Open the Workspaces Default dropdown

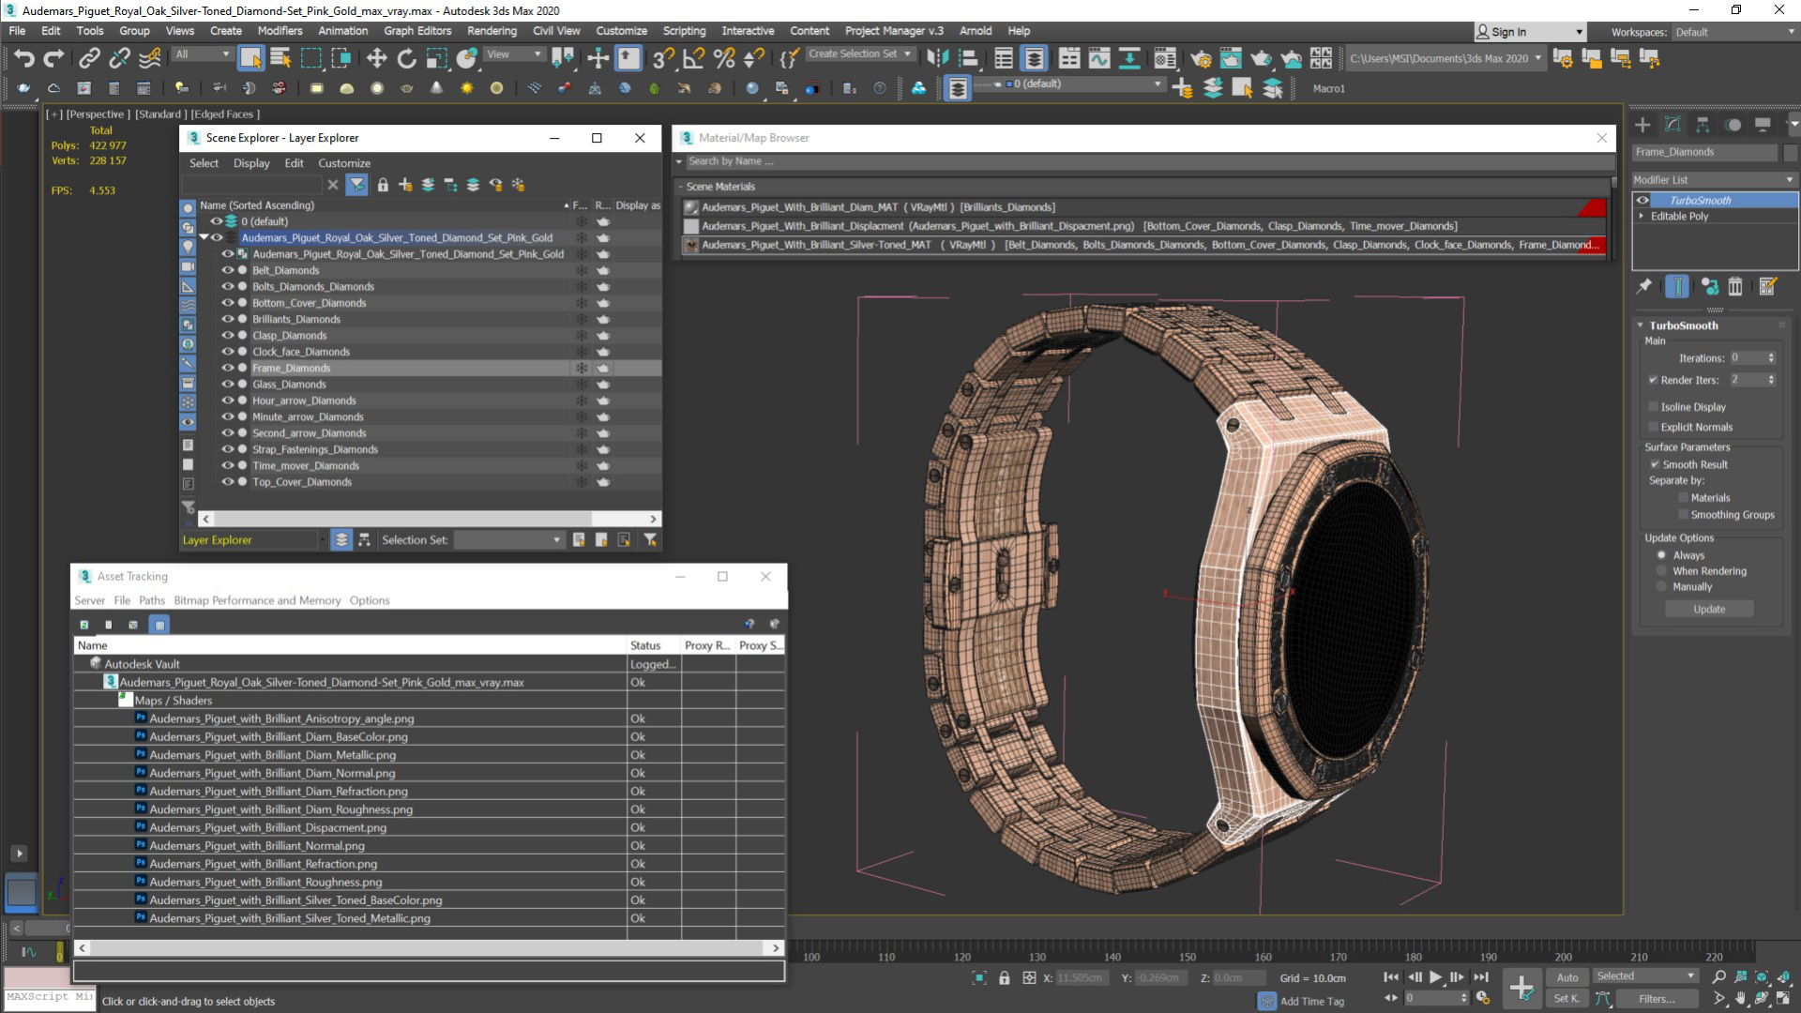pos(1734,32)
